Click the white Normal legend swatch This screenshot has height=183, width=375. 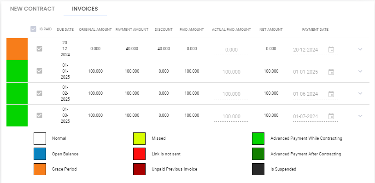click(x=40, y=138)
